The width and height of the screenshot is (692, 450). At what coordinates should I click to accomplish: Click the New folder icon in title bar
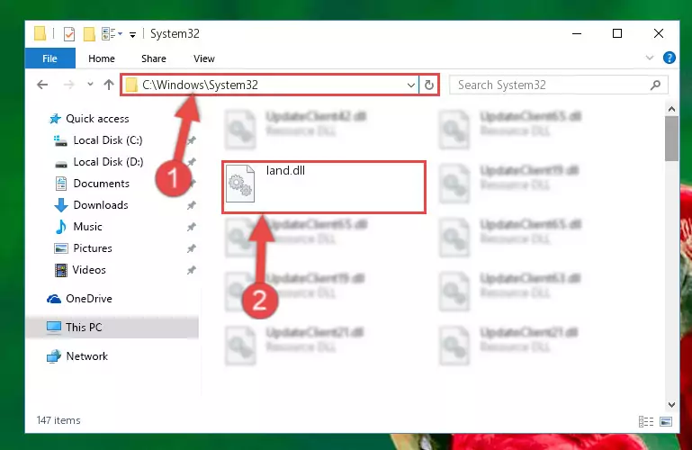pos(89,34)
